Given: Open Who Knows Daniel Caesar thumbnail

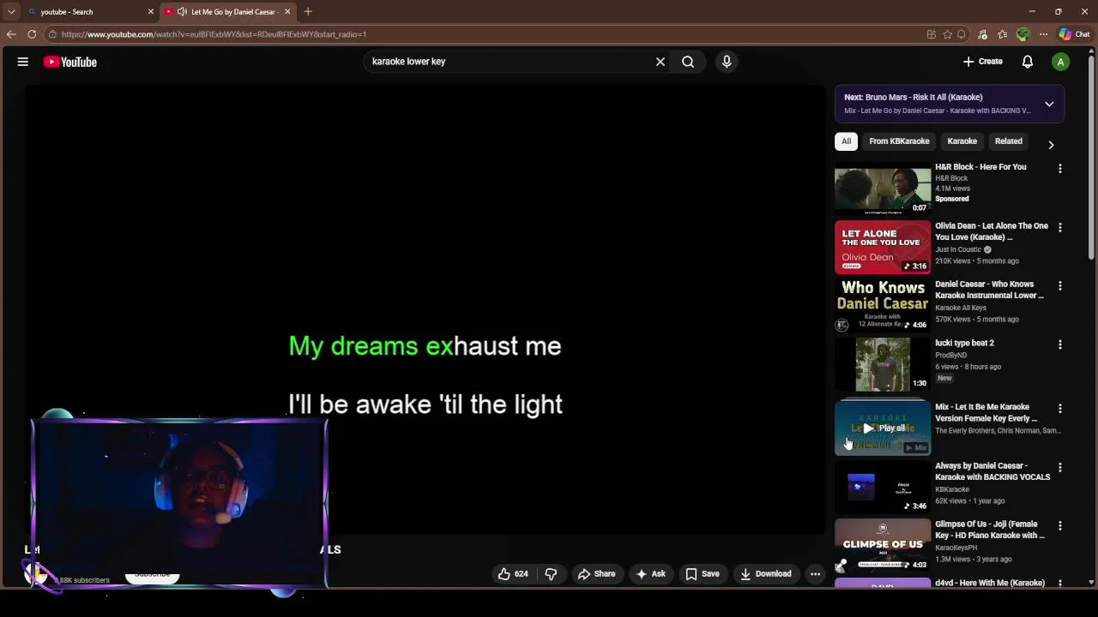Looking at the screenshot, I should pos(883,305).
